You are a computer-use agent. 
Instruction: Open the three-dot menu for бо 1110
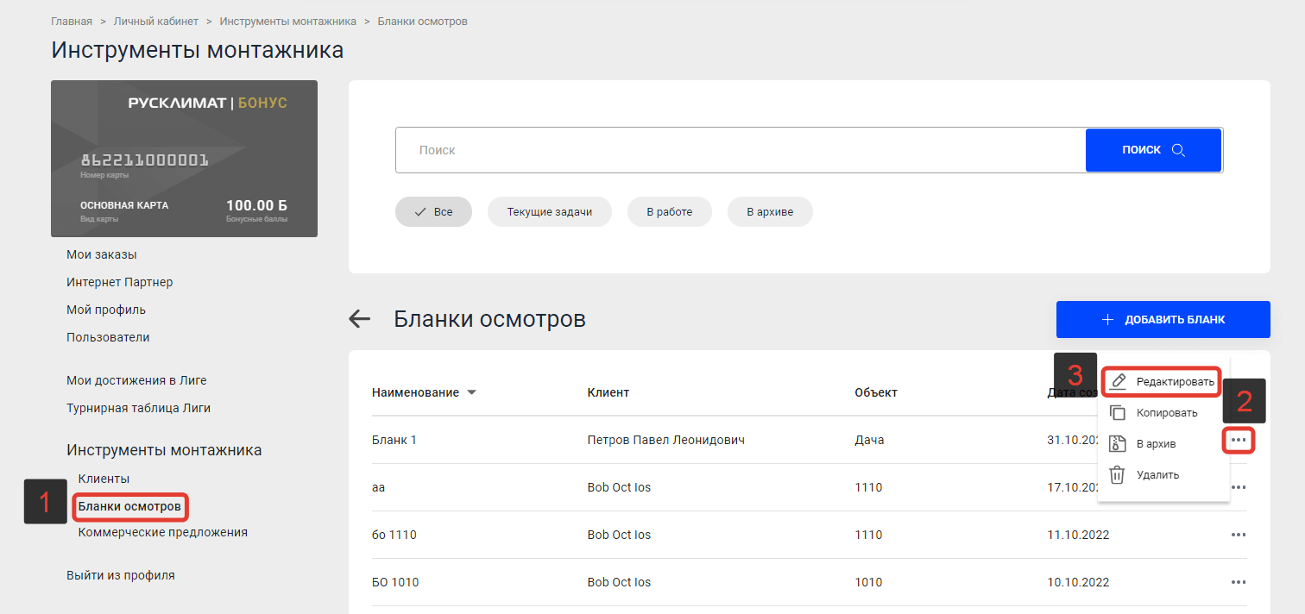[x=1239, y=535]
